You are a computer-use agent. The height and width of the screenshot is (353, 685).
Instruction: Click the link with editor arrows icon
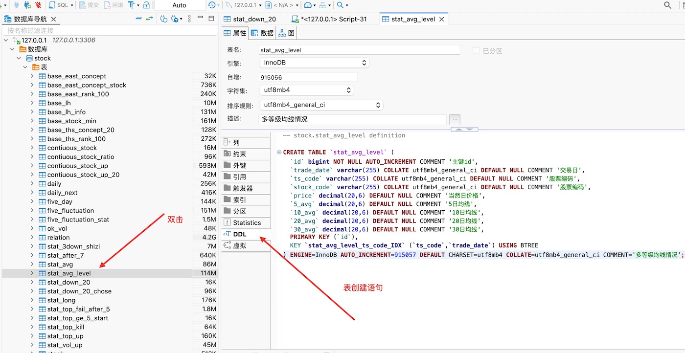(x=149, y=19)
